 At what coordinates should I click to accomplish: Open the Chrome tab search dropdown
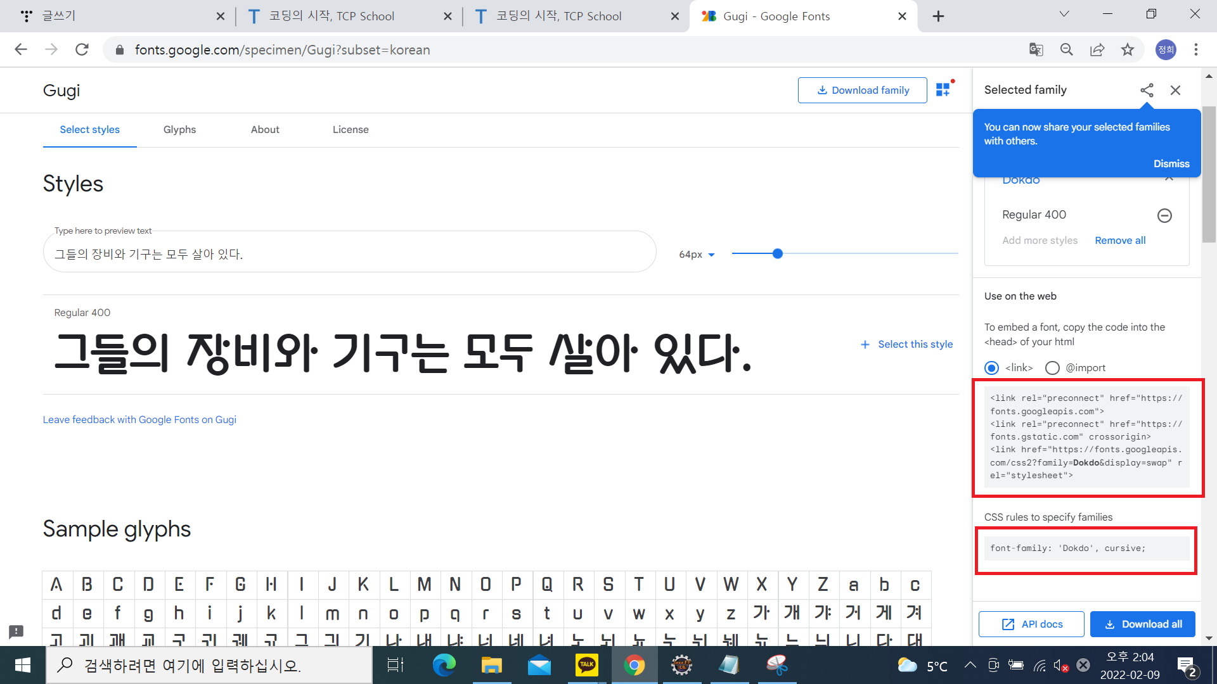pyautogui.click(x=1064, y=14)
